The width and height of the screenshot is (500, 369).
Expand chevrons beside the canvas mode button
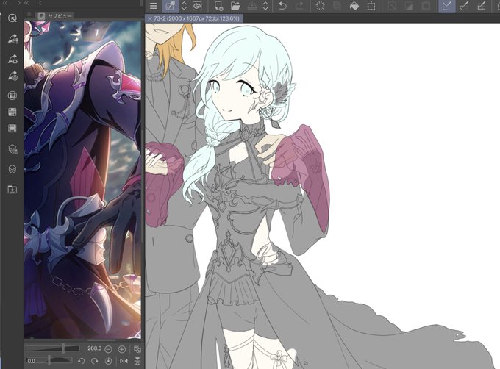click(x=184, y=6)
